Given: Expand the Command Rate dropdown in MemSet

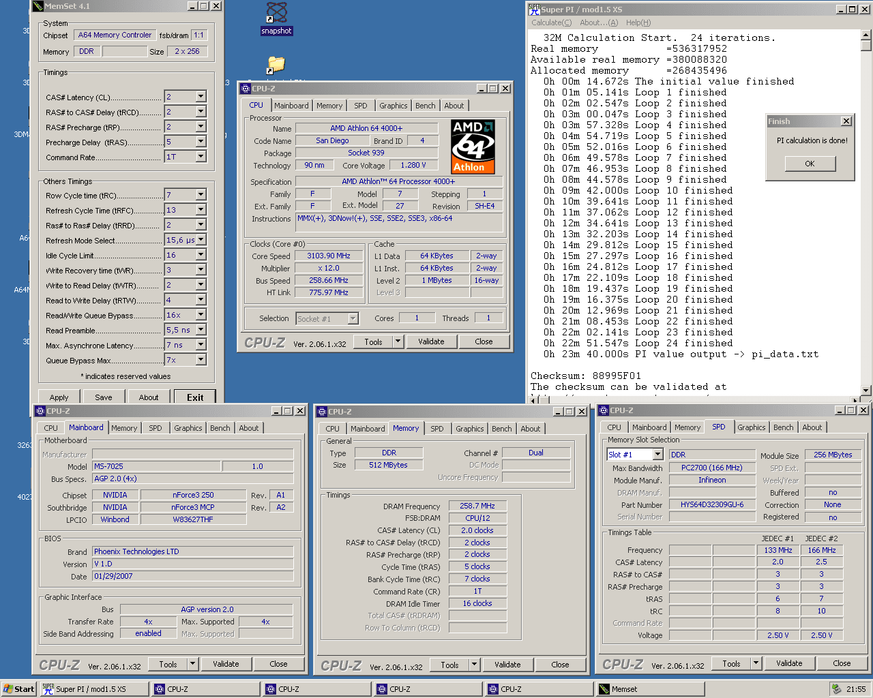Looking at the screenshot, I should (x=201, y=157).
